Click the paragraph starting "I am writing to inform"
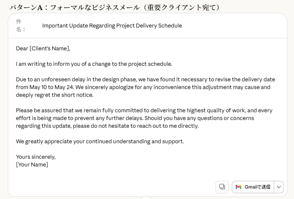Screen dimensions: 294x199 [x=94, y=64]
